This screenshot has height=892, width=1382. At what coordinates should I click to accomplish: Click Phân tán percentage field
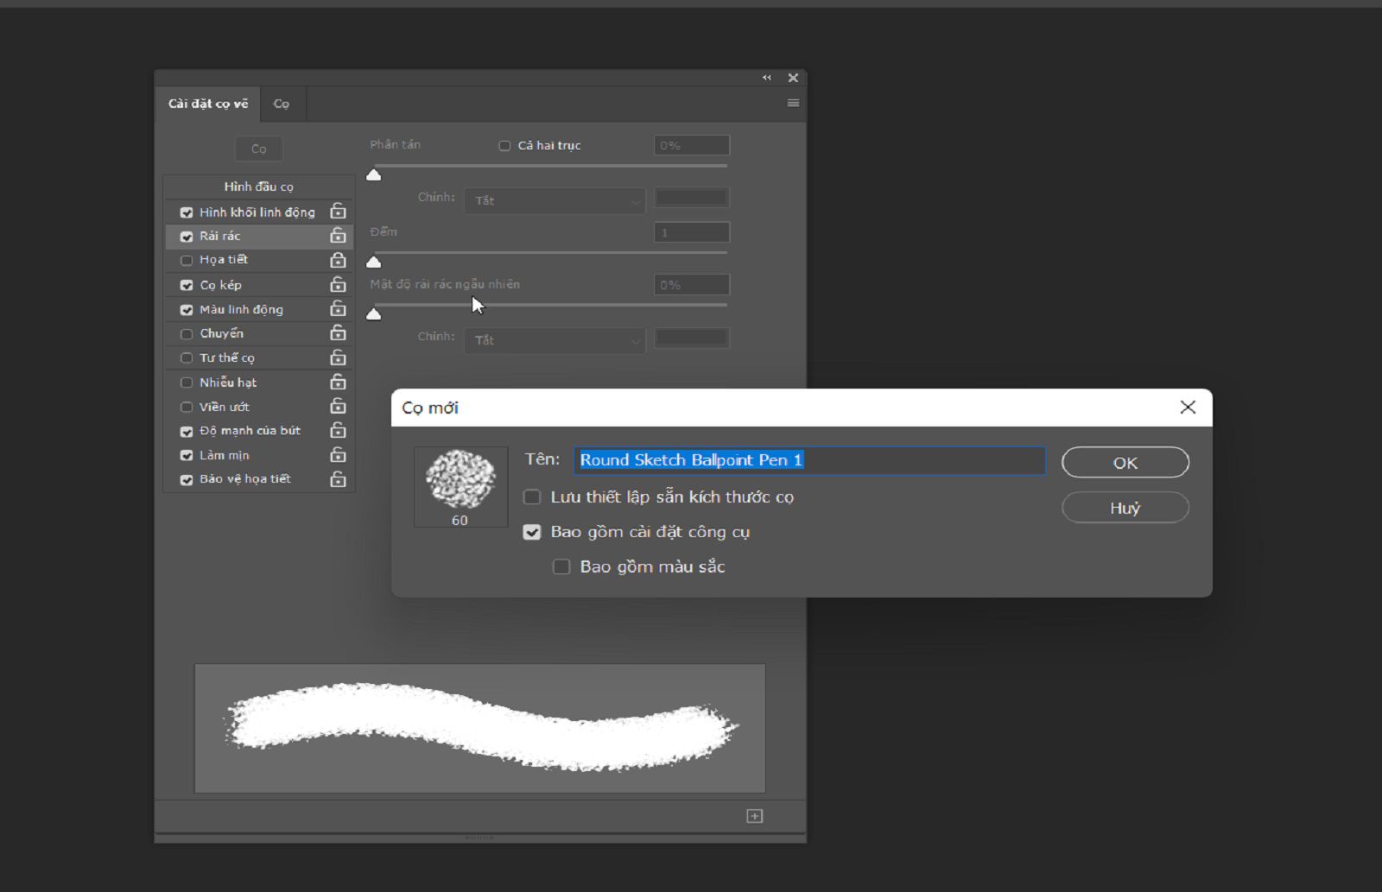click(x=692, y=145)
